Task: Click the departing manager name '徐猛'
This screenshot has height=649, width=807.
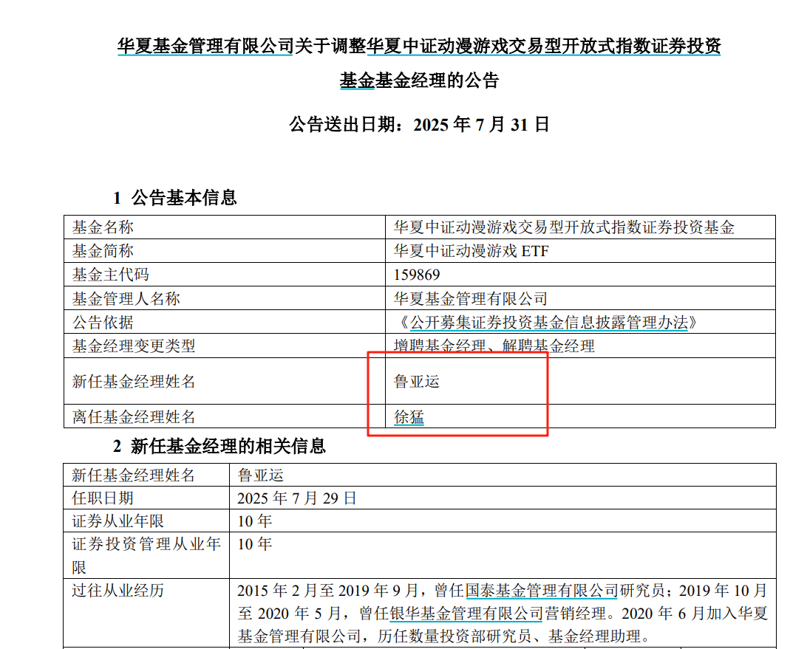Action: tap(409, 416)
